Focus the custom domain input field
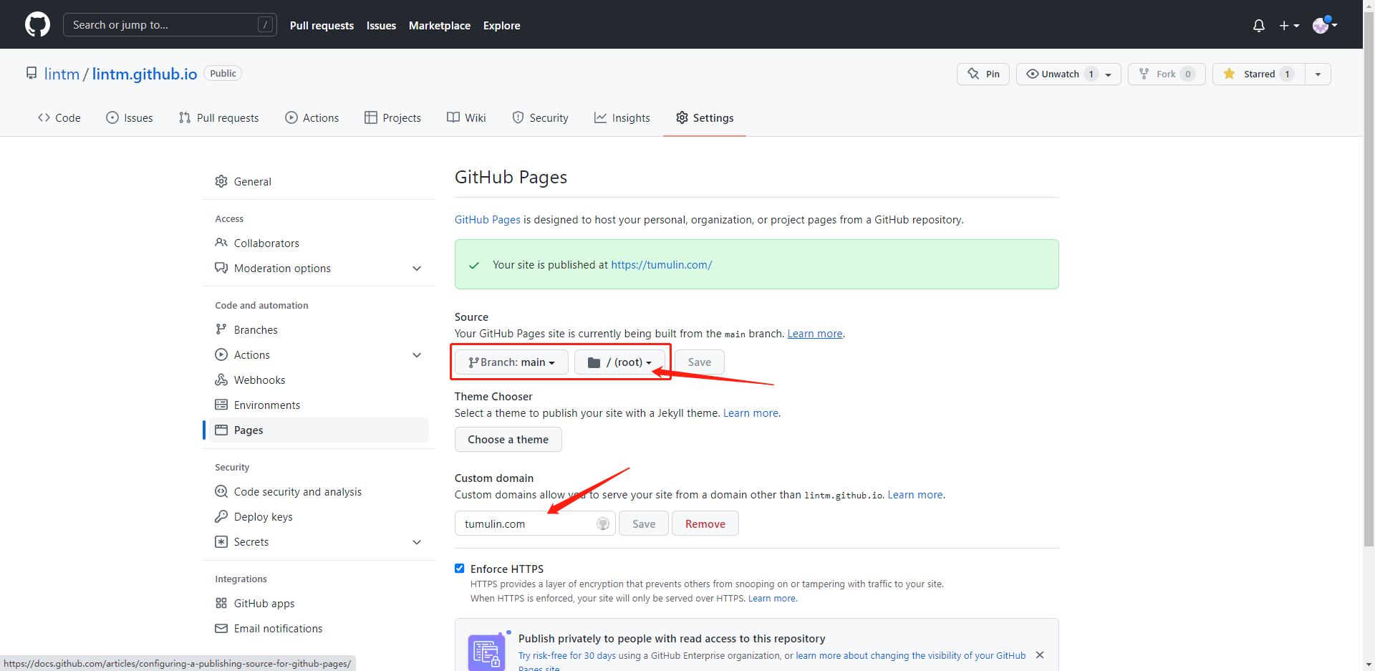This screenshot has width=1375, height=671. tap(535, 523)
